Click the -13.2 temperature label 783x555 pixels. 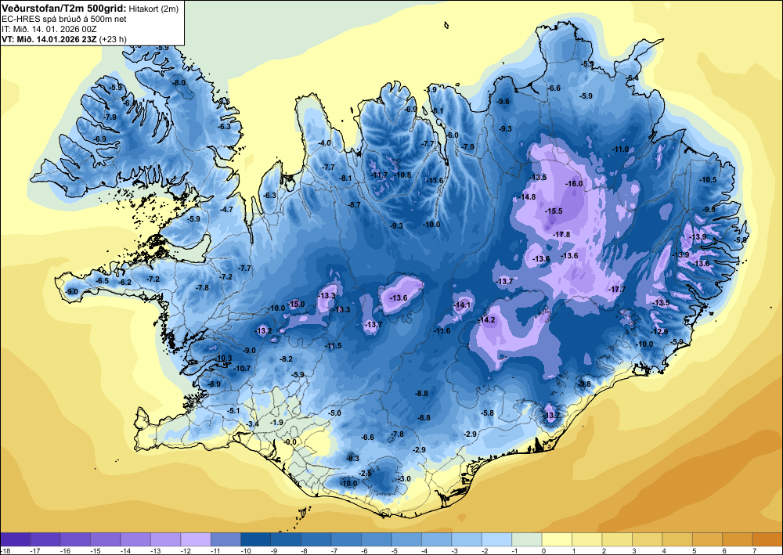[x=263, y=331]
